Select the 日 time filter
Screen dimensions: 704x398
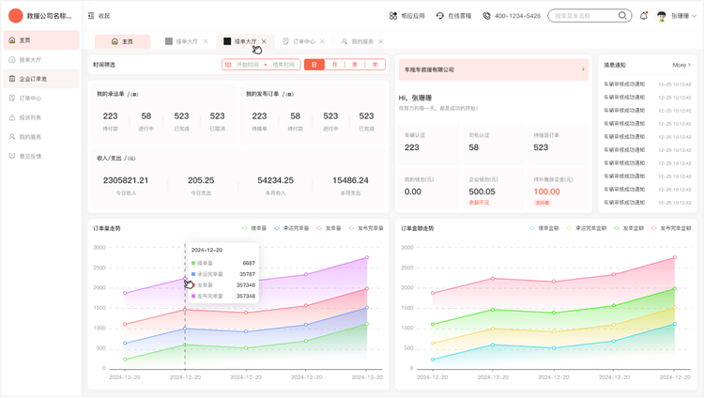click(314, 65)
